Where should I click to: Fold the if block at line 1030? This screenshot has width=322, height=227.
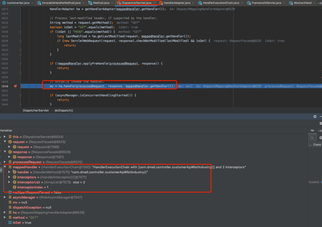(20, 41)
